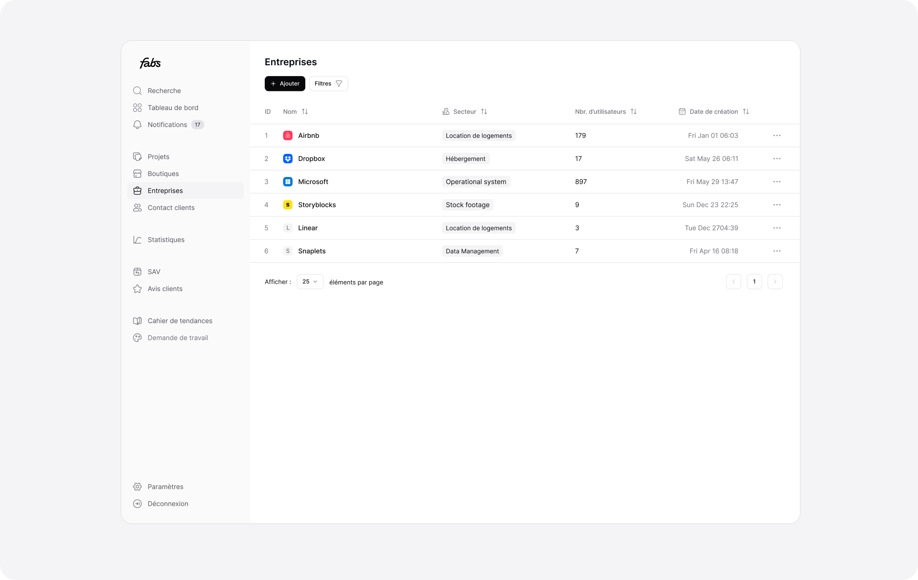Click the Recherche search icon
Viewport: 918px width, 580px height.
(x=137, y=91)
